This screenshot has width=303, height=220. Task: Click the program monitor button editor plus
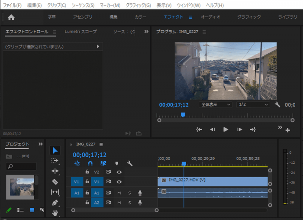(287, 130)
